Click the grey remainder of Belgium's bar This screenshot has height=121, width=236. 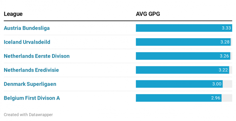pos(227,98)
